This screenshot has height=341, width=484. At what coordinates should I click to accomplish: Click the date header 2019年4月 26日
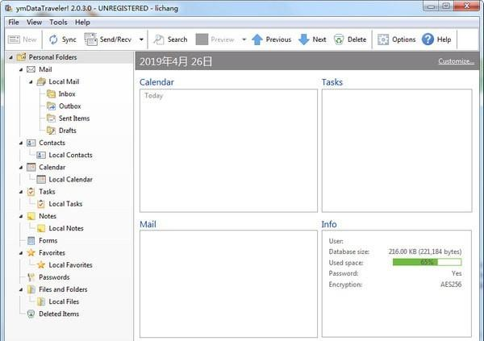click(176, 61)
